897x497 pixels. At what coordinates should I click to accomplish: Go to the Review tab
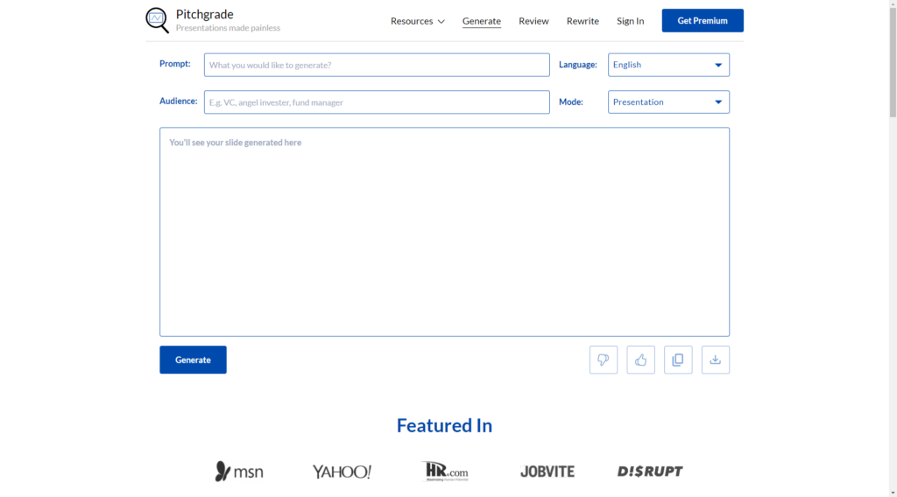tap(533, 21)
